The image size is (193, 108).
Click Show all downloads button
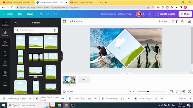point(182,98)
